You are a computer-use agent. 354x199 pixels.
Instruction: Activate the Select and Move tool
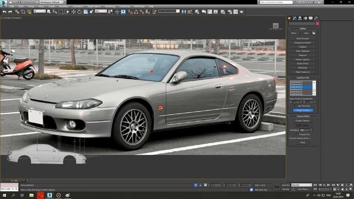[74, 12]
